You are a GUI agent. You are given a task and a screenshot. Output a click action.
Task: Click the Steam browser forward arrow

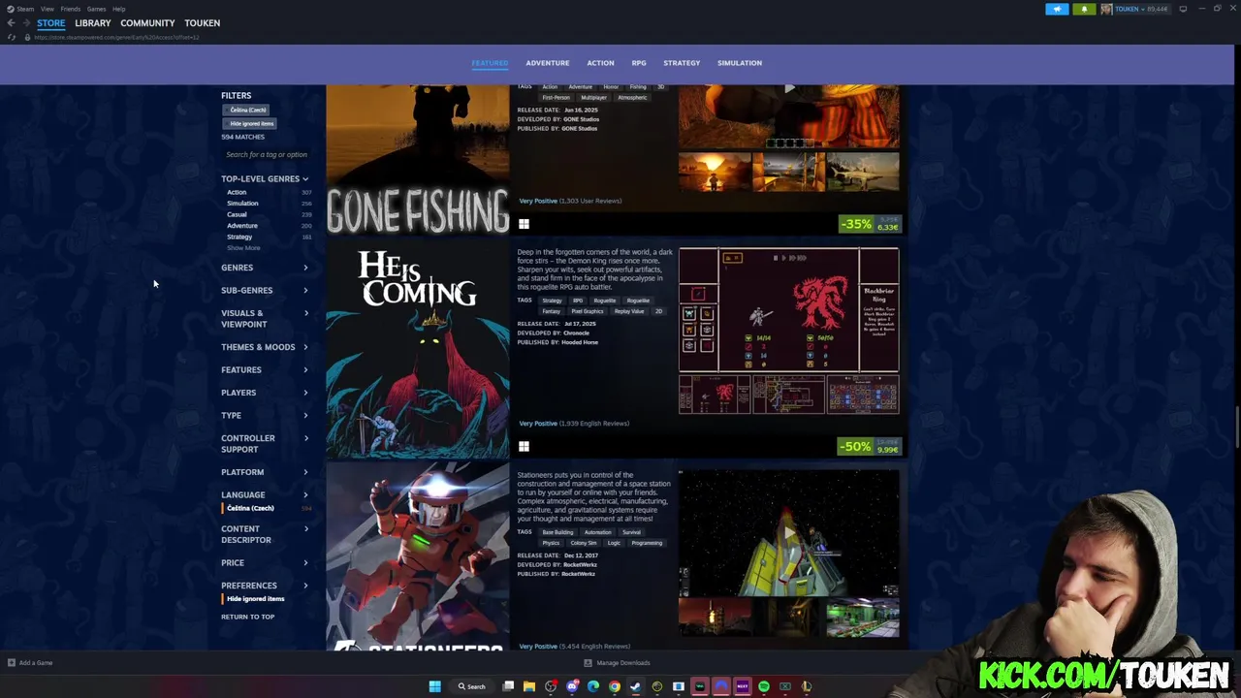click(26, 23)
